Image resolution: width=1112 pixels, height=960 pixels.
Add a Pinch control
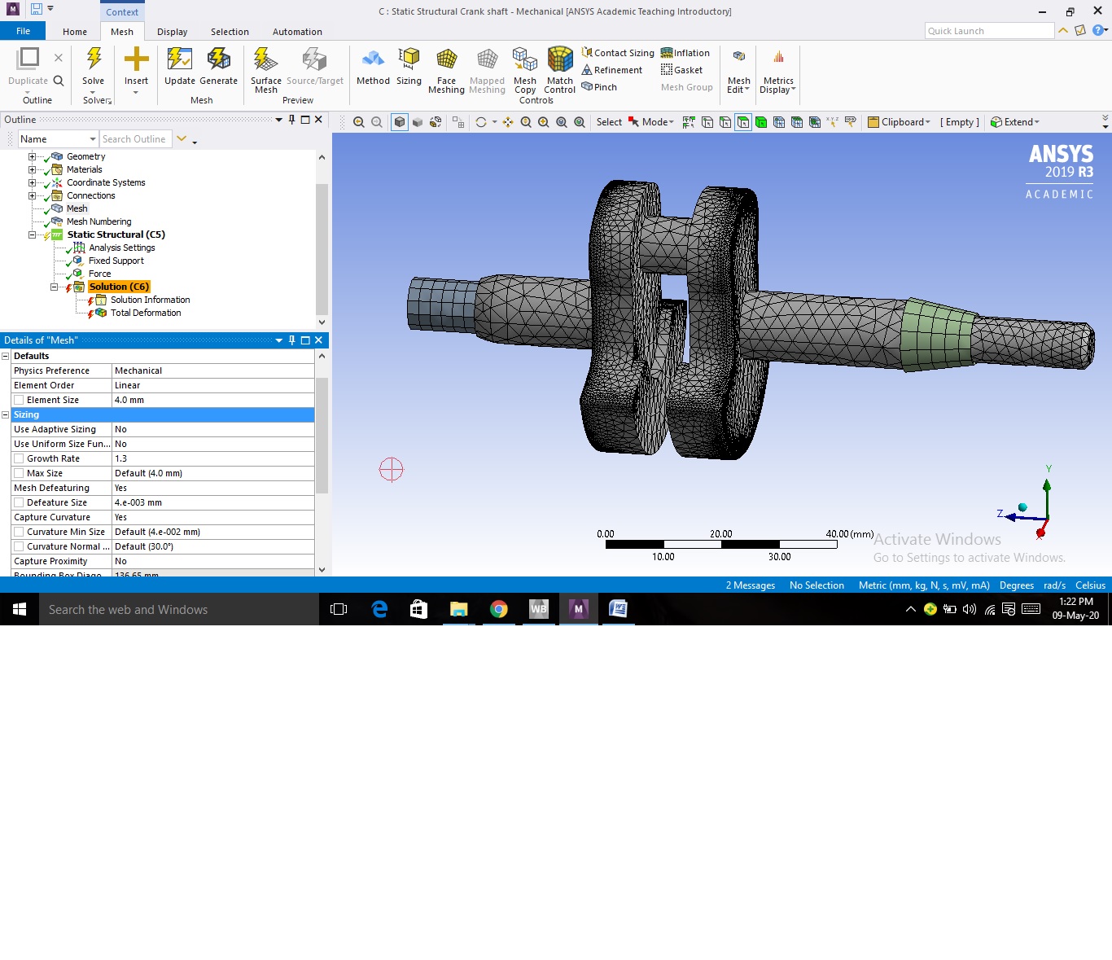[x=599, y=87]
